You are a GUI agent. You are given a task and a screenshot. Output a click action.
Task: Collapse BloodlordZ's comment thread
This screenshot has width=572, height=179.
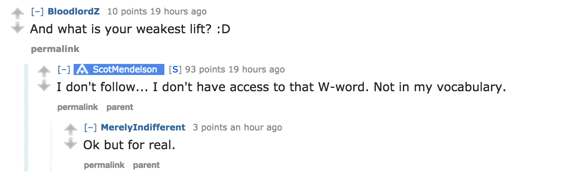[x=37, y=12]
